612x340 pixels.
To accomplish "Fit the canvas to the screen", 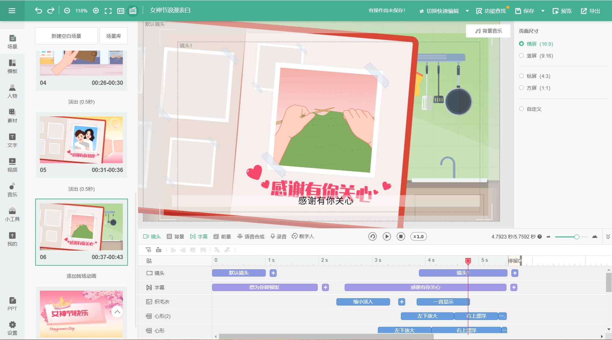I will pyautogui.click(x=108, y=11).
